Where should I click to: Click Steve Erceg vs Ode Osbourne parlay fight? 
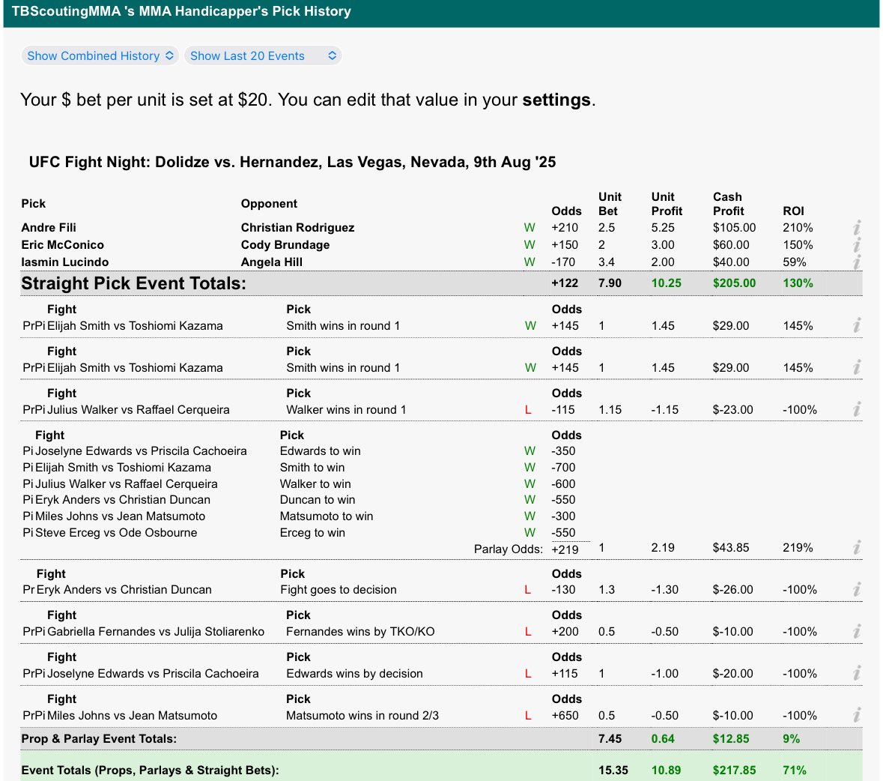click(116, 532)
